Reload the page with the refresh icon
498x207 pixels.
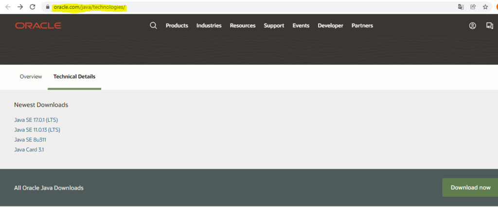click(x=33, y=7)
